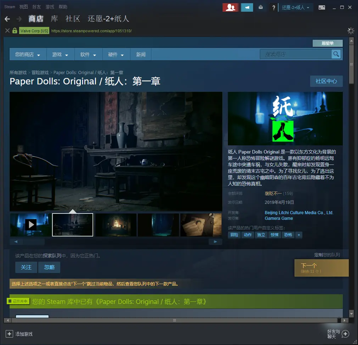Open the 好友 menu
The width and height of the screenshot is (358, 345).
[x=37, y=7]
